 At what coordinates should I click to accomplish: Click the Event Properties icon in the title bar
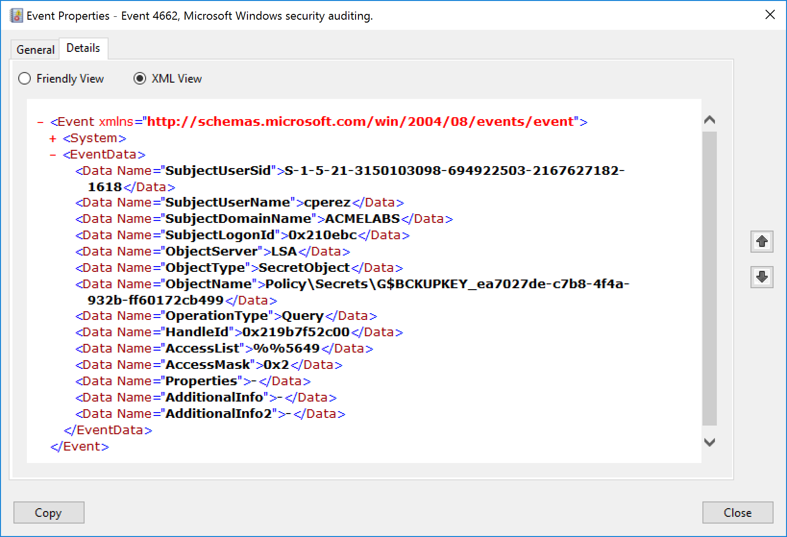[x=16, y=15]
